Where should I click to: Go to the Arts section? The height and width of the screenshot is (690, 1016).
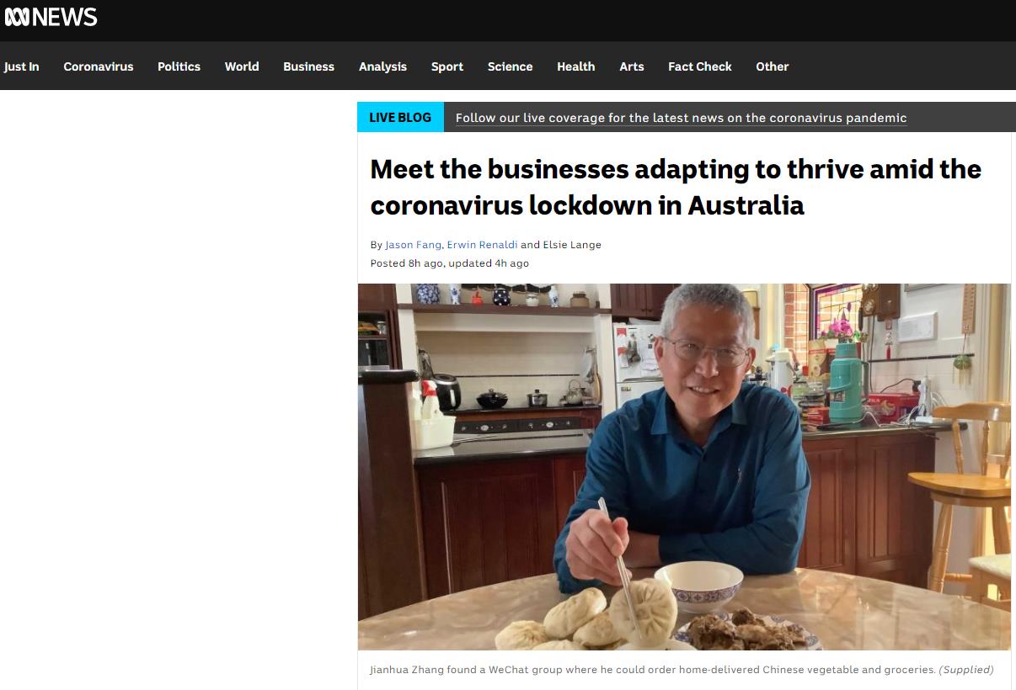tap(632, 66)
